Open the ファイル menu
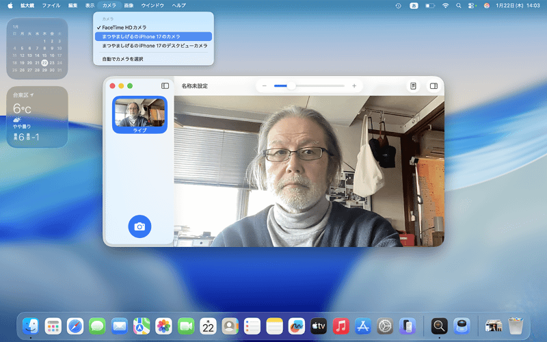 click(x=51, y=5)
